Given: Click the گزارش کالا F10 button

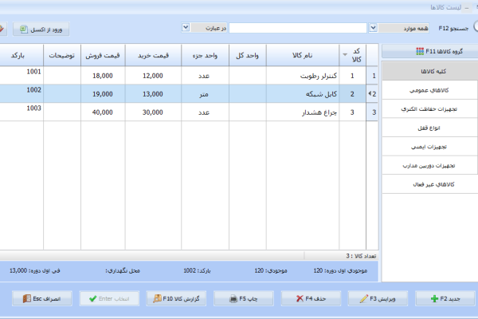Looking at the screenshot, I should [176, 298].
